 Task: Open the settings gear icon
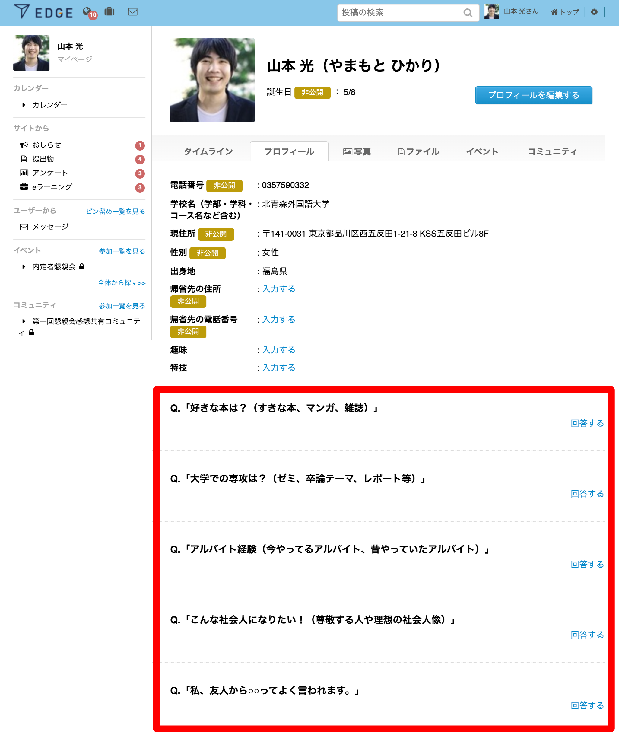click(x=594, y=12)
